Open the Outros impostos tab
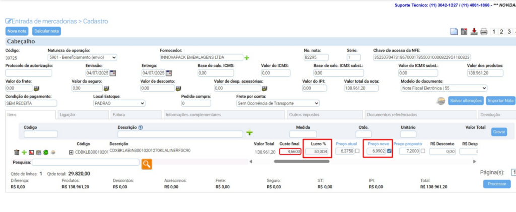516x212 pixels. [x=325, y=115]
